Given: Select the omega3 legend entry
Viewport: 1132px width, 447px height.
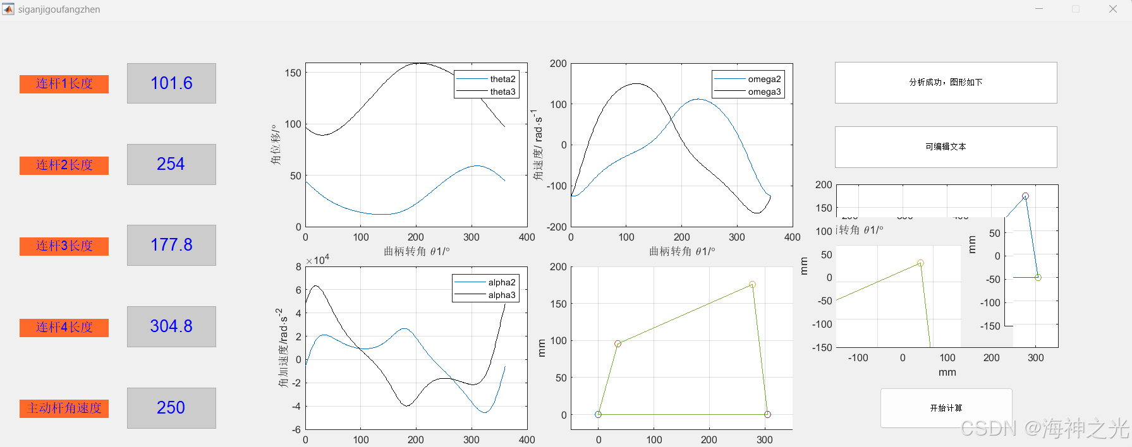Looking at the screenshot, I should [x=748, y=92].
